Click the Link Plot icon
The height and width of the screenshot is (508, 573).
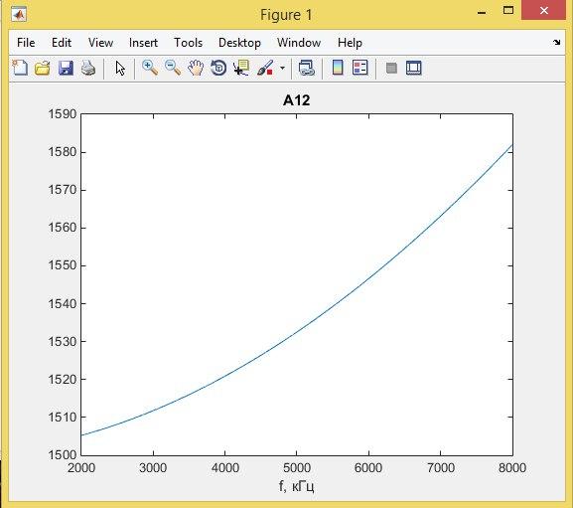(x=306, y=68)
